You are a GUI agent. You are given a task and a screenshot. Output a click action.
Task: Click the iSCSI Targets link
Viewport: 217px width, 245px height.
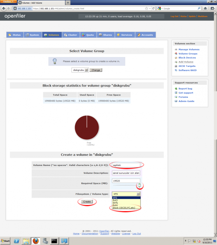(x=187, y=66)
